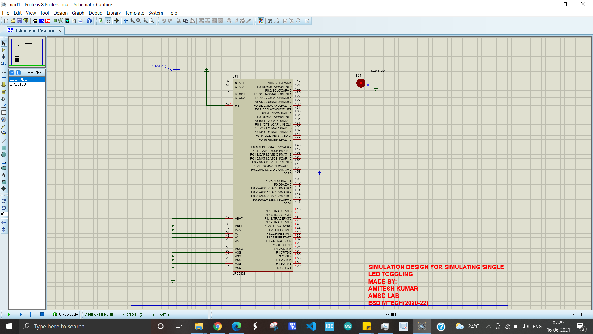Select LPC2138 in the DEVICES list
The image size is (593, 334).
point(18,84)
